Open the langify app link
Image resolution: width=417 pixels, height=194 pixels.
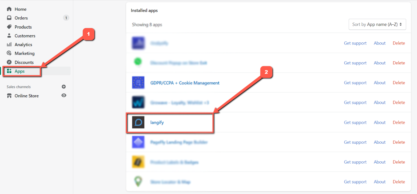[x=157, y=122]
